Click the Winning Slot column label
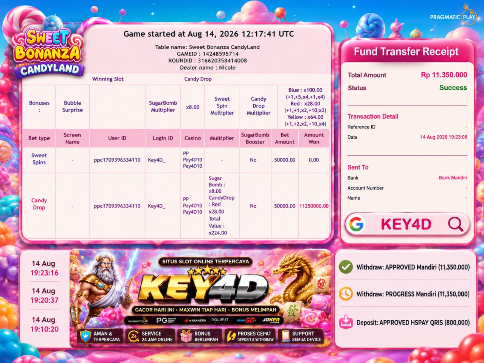 pos(108,79)
